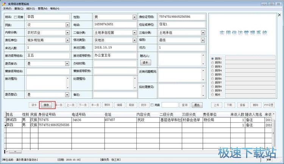Click the 备注 input field
Screen dimensions: 284x164
click(115, 95)
